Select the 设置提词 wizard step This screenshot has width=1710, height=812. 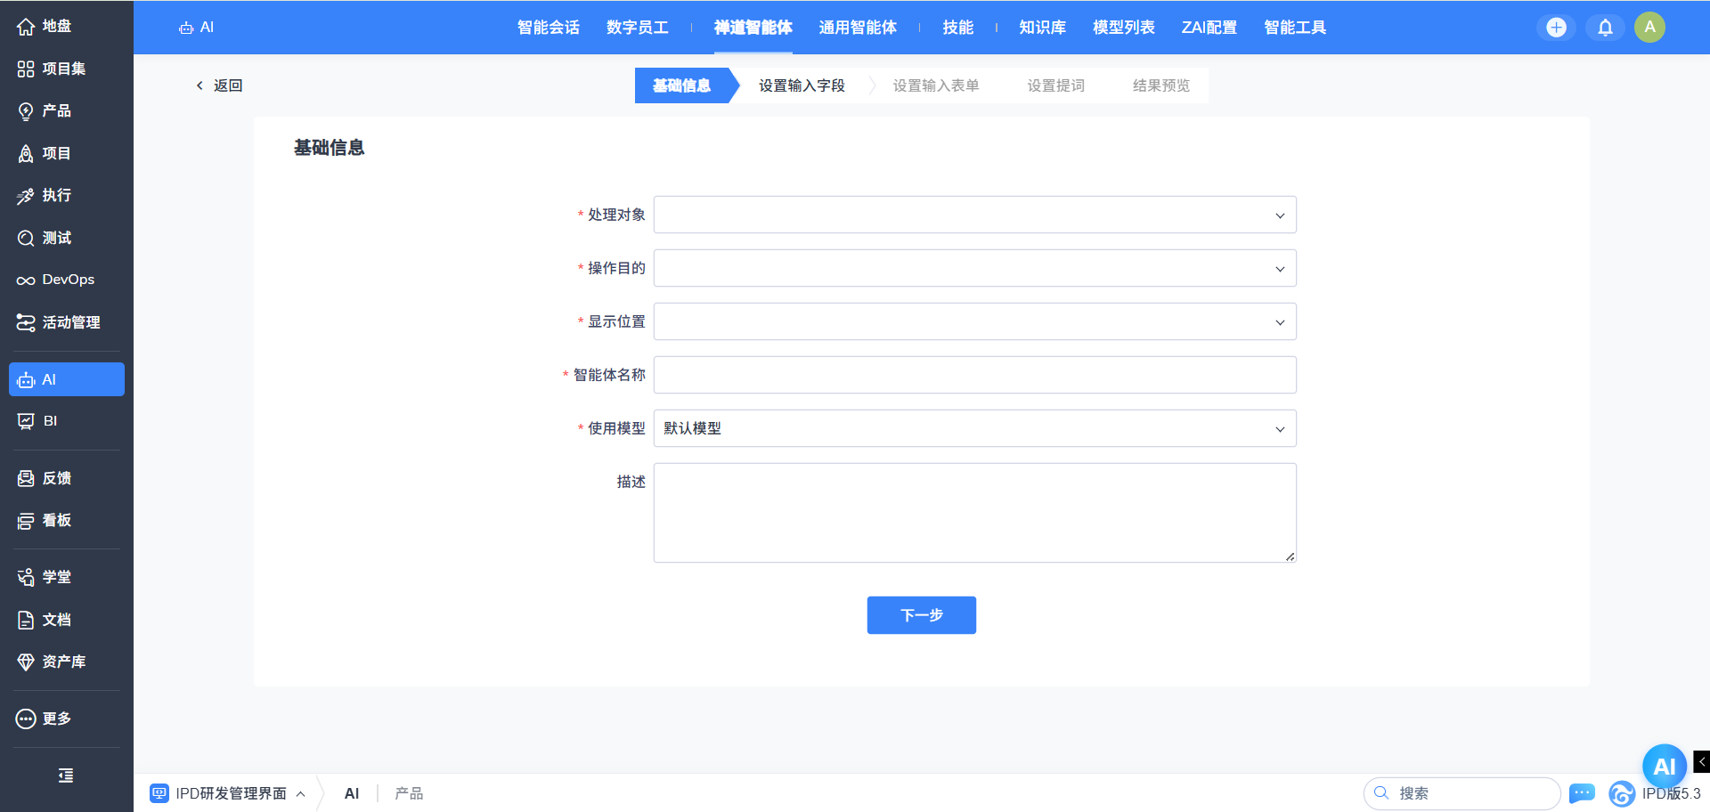1055,85
